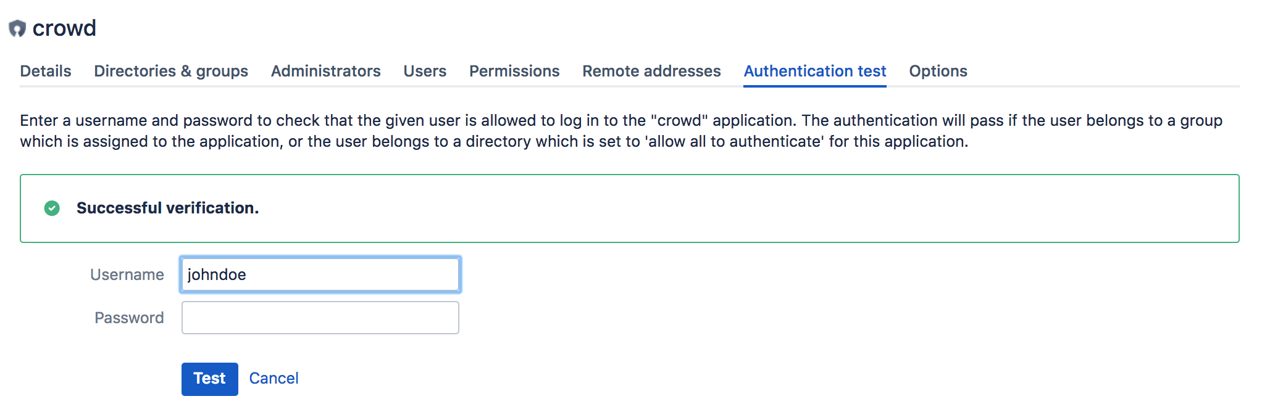Click into the empty Password field

pos(320,318)
